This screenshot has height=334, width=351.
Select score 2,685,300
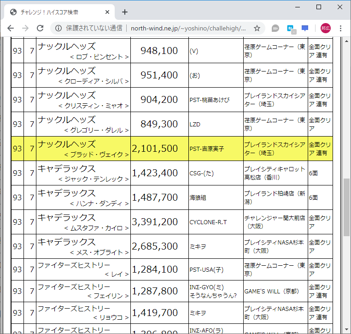click(x=155, y=246)
